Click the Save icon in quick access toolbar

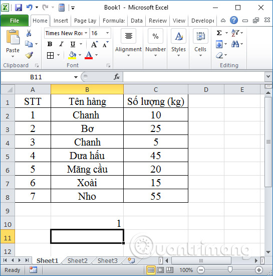19,8
